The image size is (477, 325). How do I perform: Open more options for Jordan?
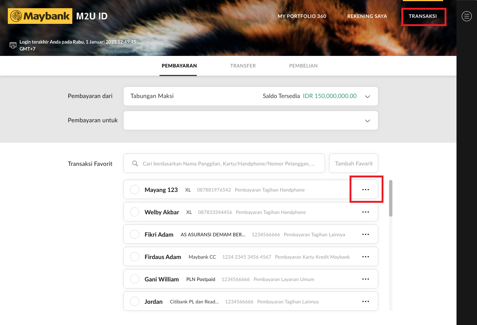pyautogui.click(x=366, y=302)
